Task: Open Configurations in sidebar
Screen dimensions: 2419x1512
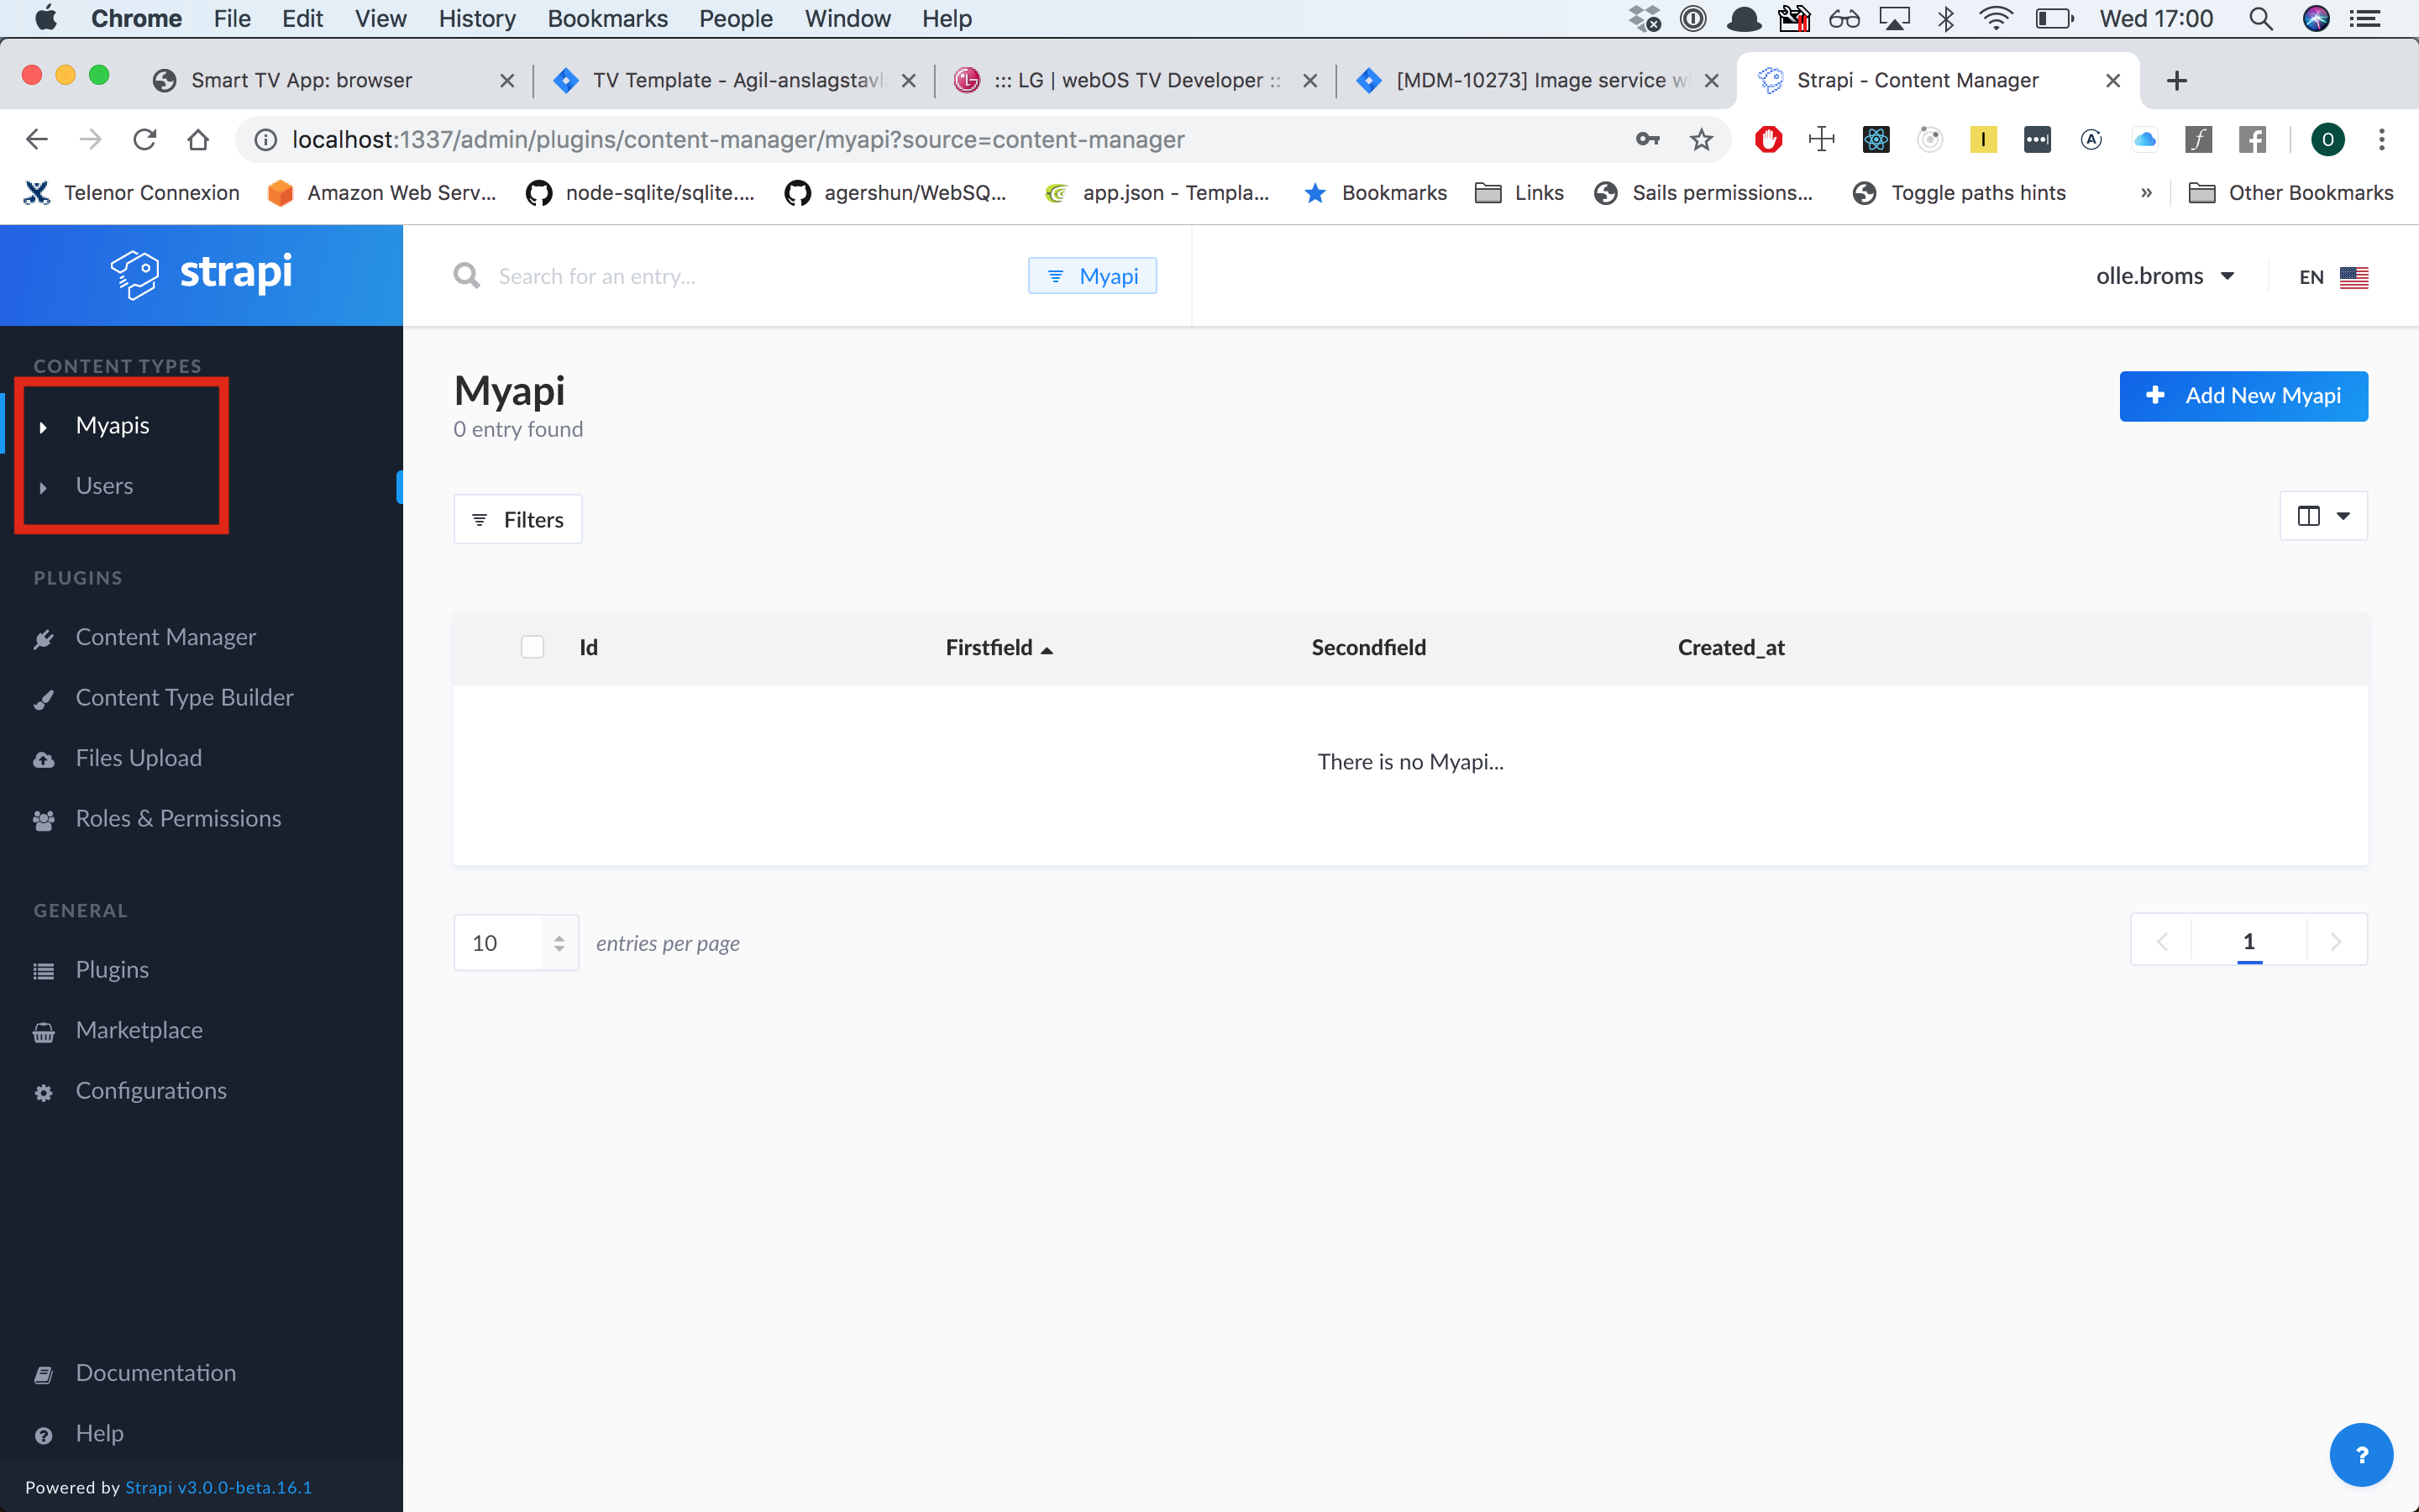Action: 151,1090
